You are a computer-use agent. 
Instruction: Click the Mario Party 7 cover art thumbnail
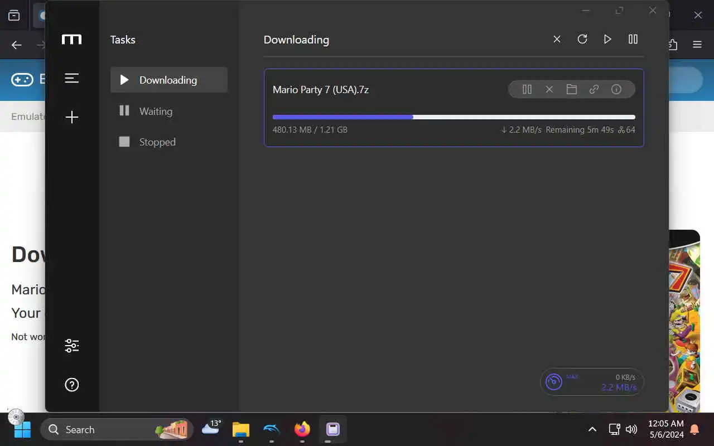684,321
